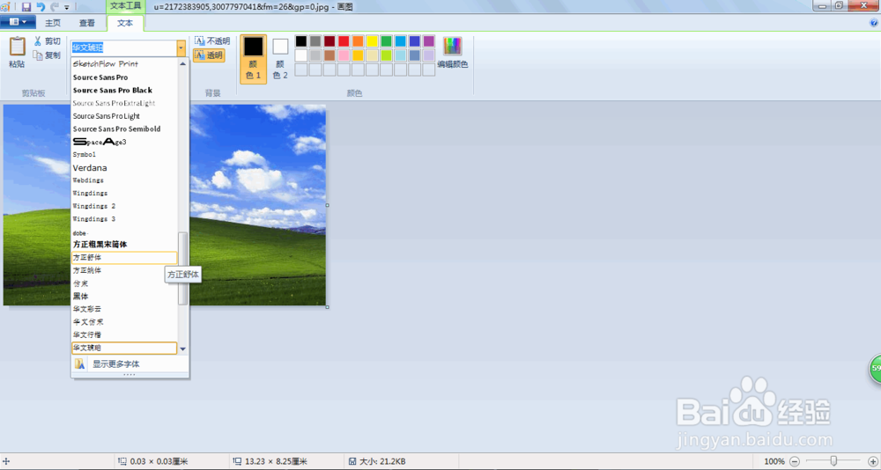Choose the 华文行楷 font

pos(124,334)
